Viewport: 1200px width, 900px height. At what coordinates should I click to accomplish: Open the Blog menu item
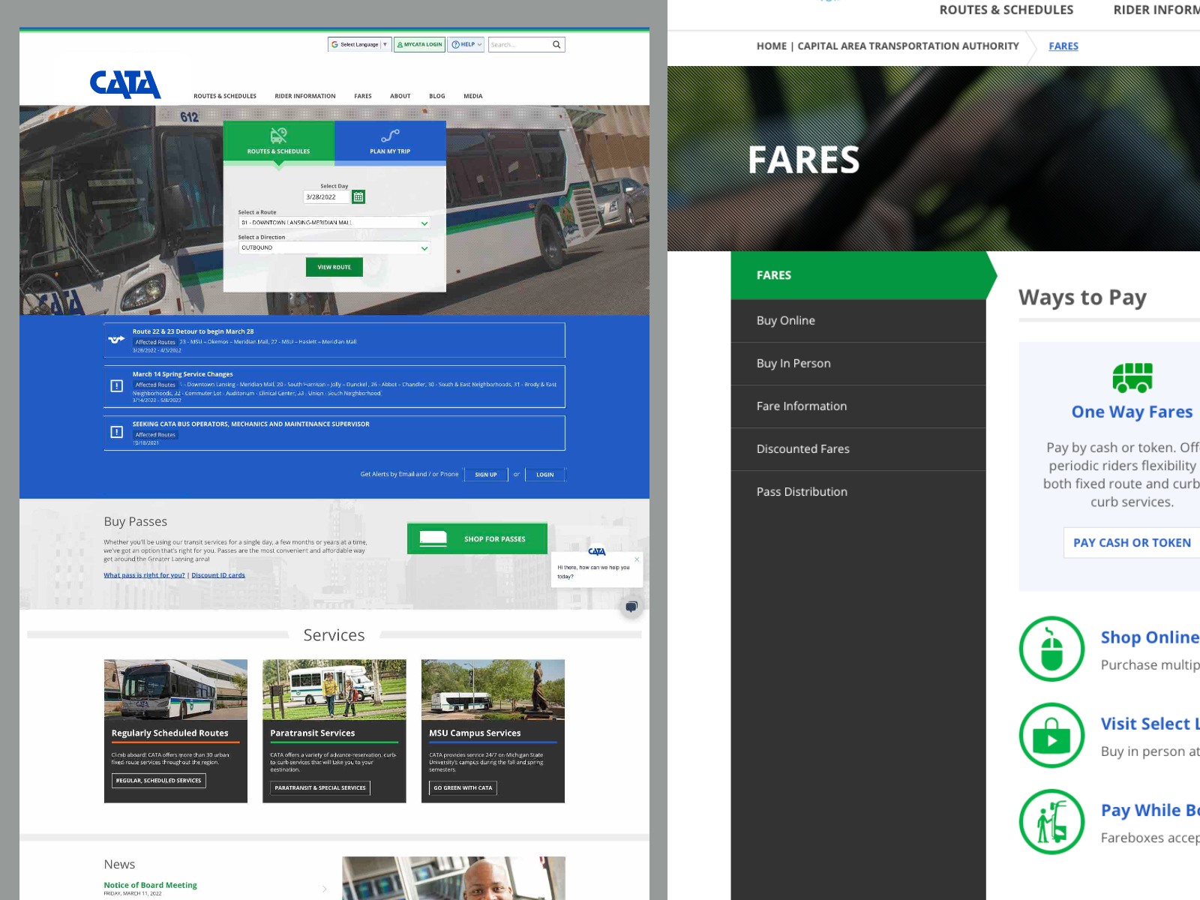point(437,96)
